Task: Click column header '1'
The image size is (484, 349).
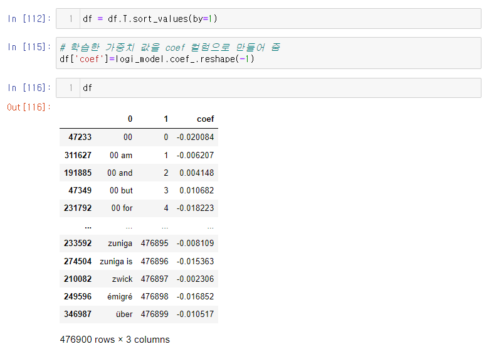Action: click(166, 119)
